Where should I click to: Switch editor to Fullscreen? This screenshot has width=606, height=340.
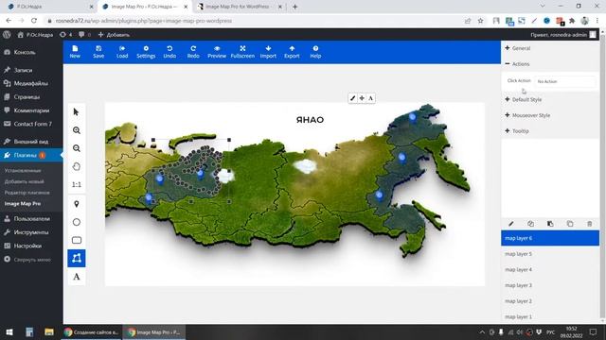tap(242, 52)
